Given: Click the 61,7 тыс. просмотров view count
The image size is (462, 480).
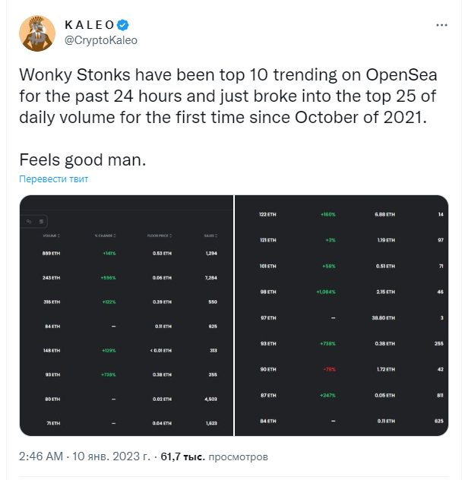Looking at the screenshot, I should click(x=214, y=456).
